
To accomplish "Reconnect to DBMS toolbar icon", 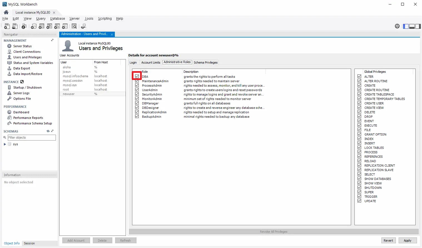I will (83, 26).
